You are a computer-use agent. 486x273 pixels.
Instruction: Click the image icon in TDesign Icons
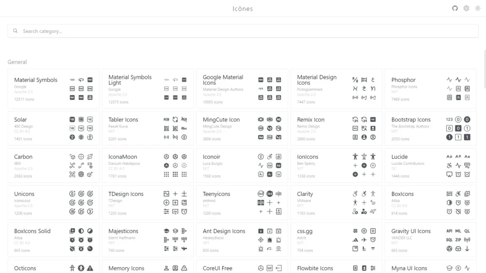tap(167, 194)
